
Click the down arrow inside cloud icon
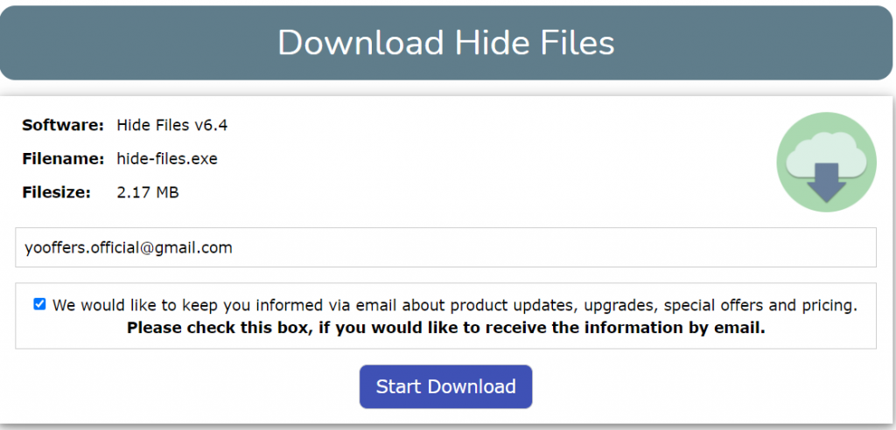click(826, 183)
